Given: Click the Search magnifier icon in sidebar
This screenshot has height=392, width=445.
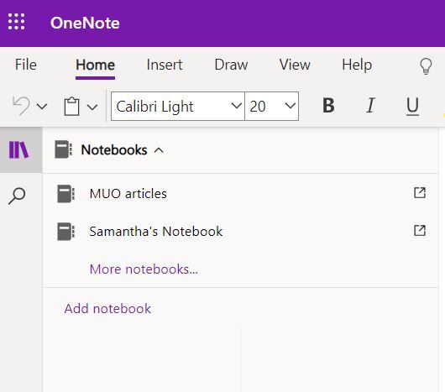Looking at the screenshot, I should coord(17,196).
